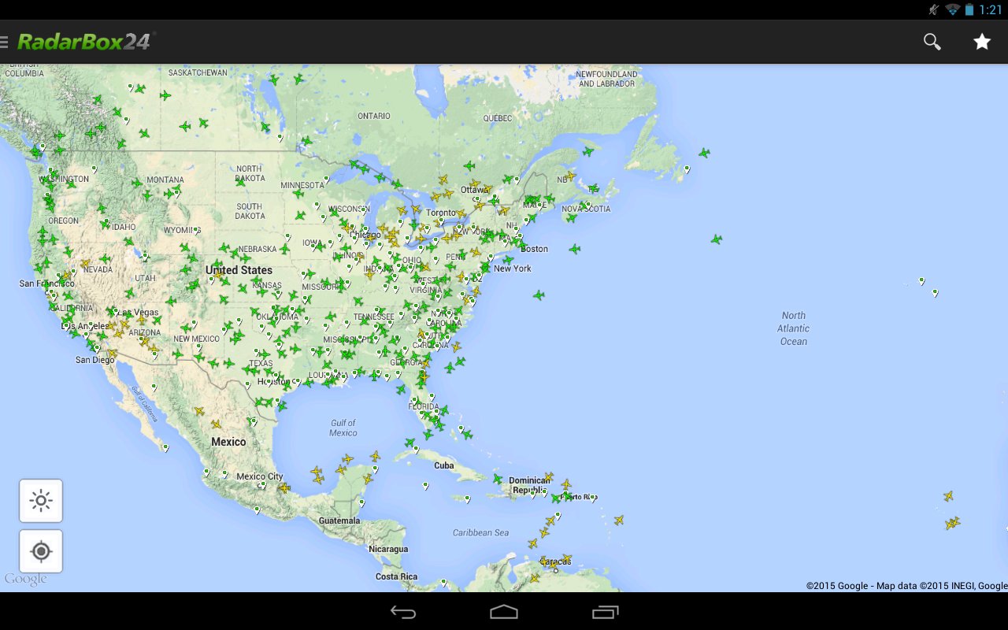Tap the 2015 Google map data copyright text
The image size is (1008, 630).
point(904,585)
